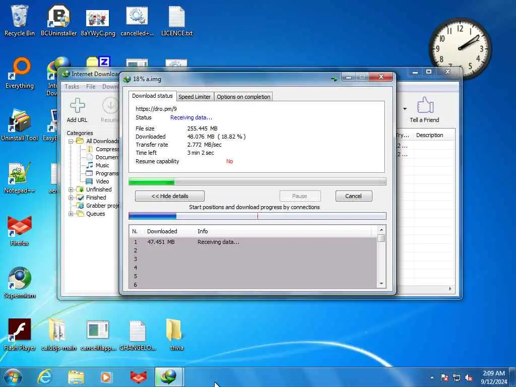The height and width of the screenshot is (387, 516).
Task: Click the Internet Download Manager taskbar button
Action: [x=168, y=377]
